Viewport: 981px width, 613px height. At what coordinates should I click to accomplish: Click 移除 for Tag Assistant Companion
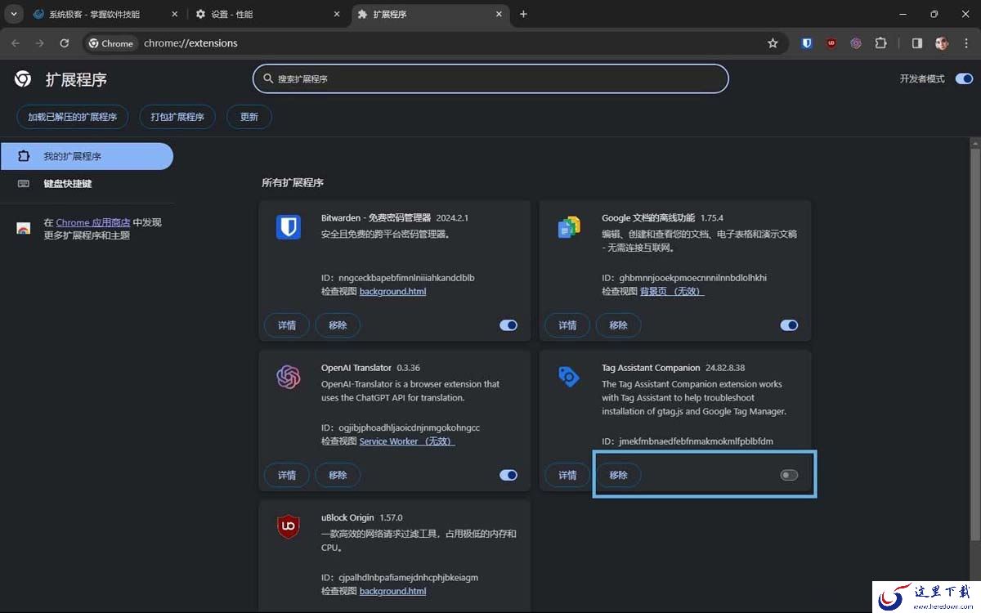coord(618,475)
